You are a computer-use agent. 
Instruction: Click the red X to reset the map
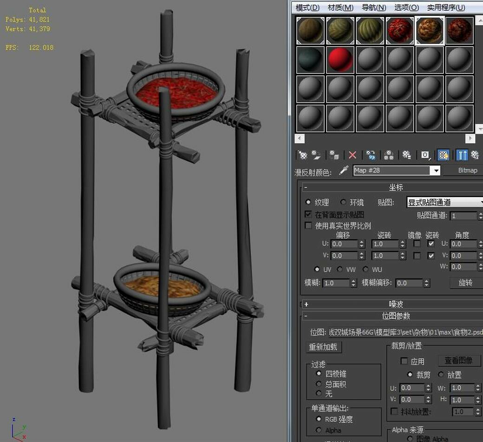[353, 155]
